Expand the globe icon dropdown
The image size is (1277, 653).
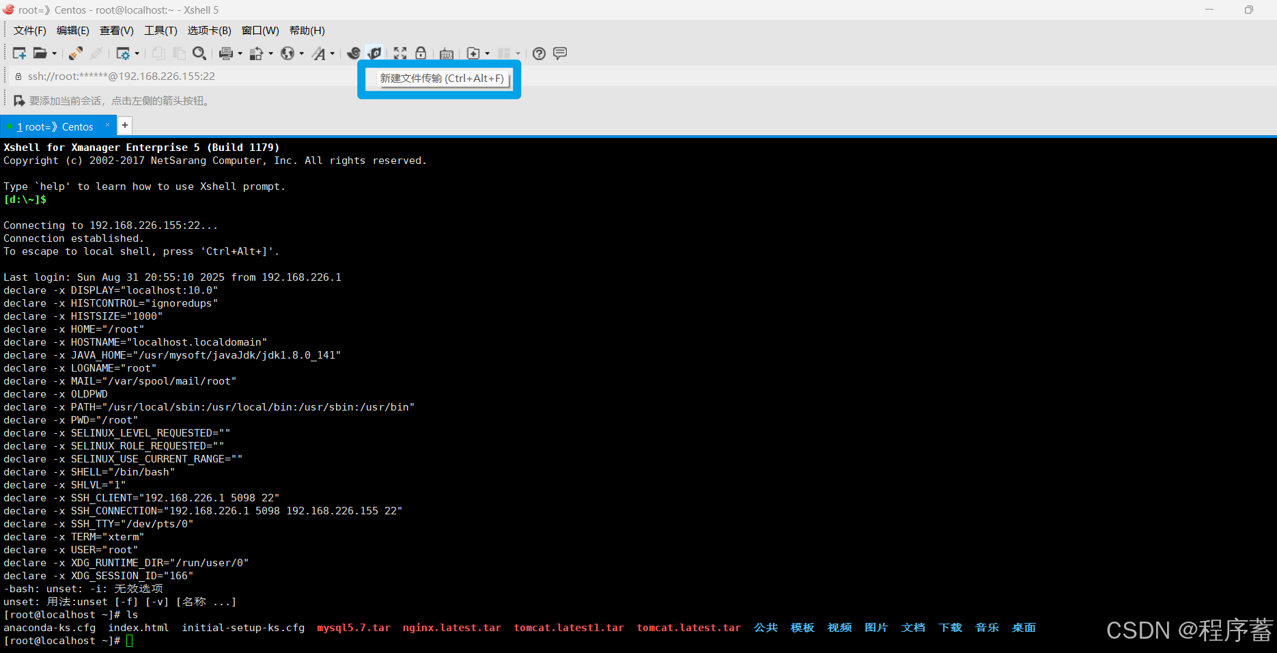tap(300, 53)
